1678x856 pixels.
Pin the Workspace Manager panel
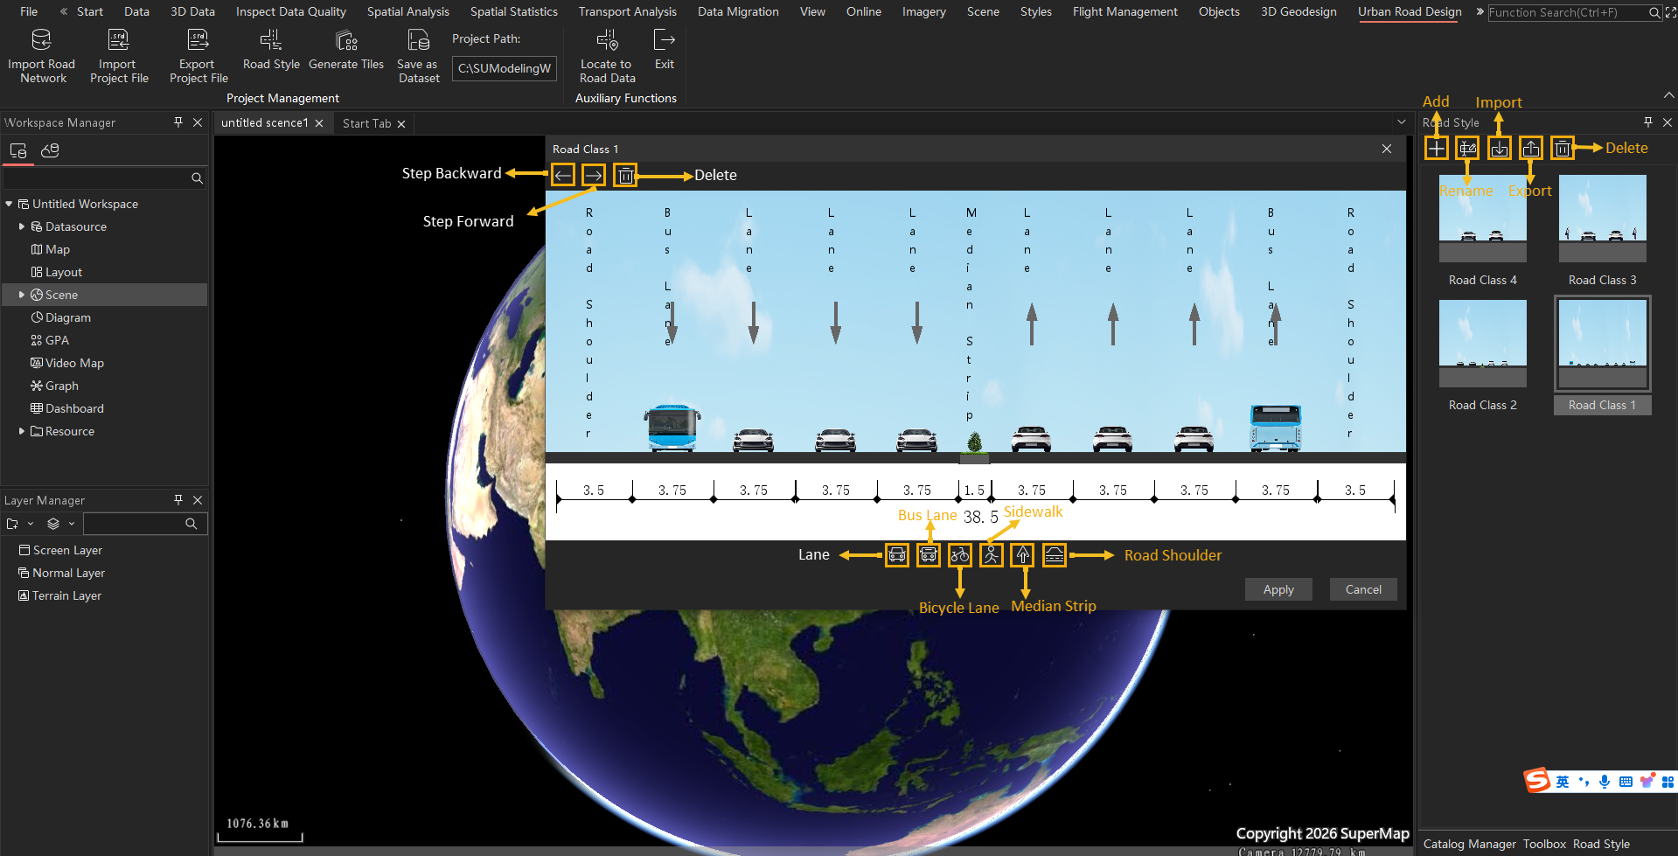pyautogui.click(x=178, y=122)
